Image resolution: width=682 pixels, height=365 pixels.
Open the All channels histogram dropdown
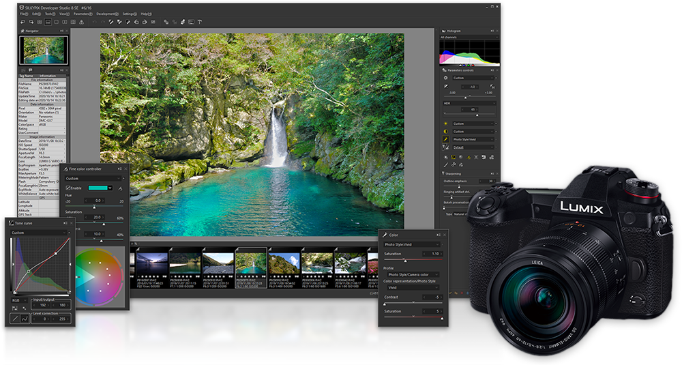(x=469, y=37)
